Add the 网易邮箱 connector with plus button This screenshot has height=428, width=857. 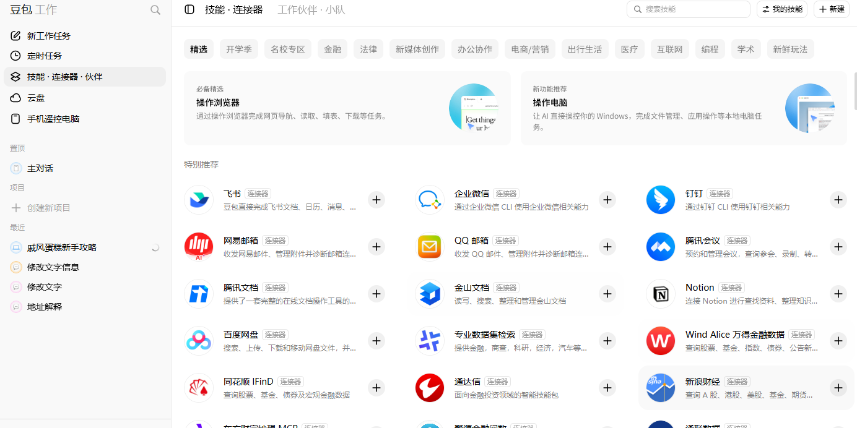click(x=376, y=247)
